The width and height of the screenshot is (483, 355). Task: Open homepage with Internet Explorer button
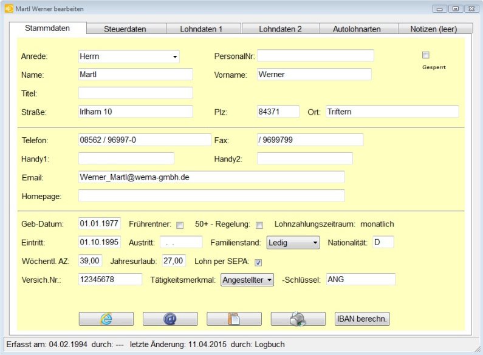tap(106, 319)
